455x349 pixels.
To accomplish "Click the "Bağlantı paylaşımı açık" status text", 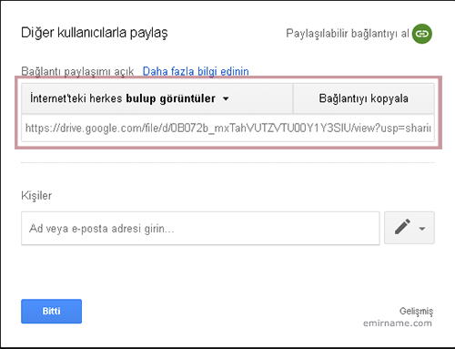I will coord(77,71).
